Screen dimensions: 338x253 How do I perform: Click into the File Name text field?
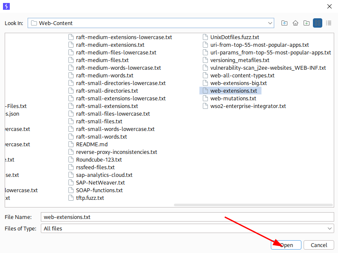[187, 217]
